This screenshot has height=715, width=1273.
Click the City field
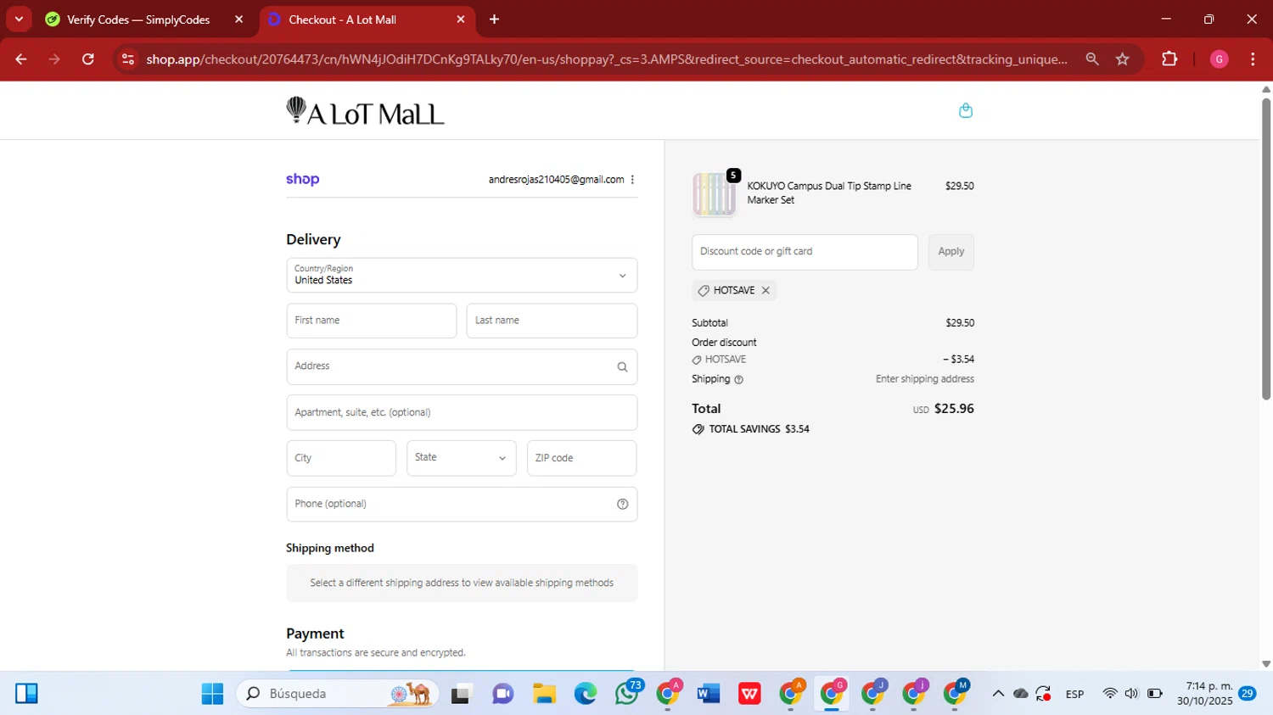341,458
